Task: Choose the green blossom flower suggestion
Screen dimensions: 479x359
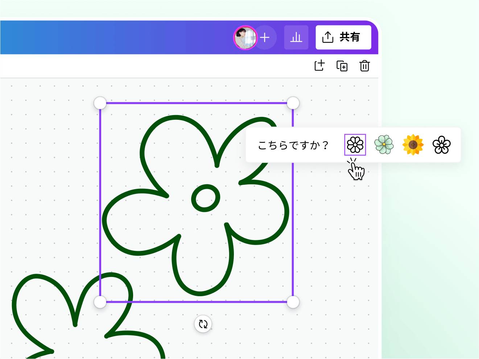Action: (x=384, y=145)
